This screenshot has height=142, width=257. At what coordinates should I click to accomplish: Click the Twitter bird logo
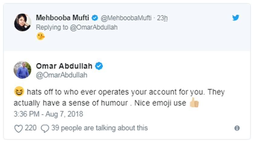point(236,18)
